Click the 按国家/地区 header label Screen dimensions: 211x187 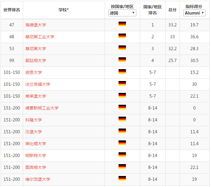coord(122,6)
